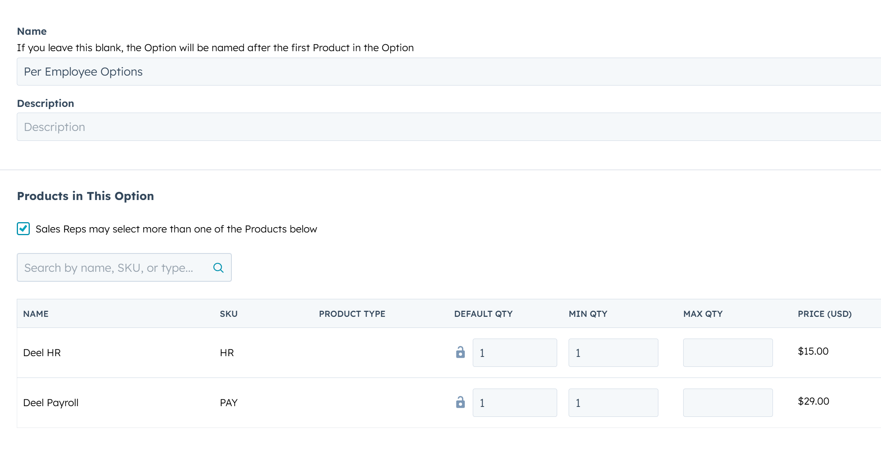Click the Max Qty field for Deel Payroll
Screen dimensions: 881x476
tap(727, 402)
